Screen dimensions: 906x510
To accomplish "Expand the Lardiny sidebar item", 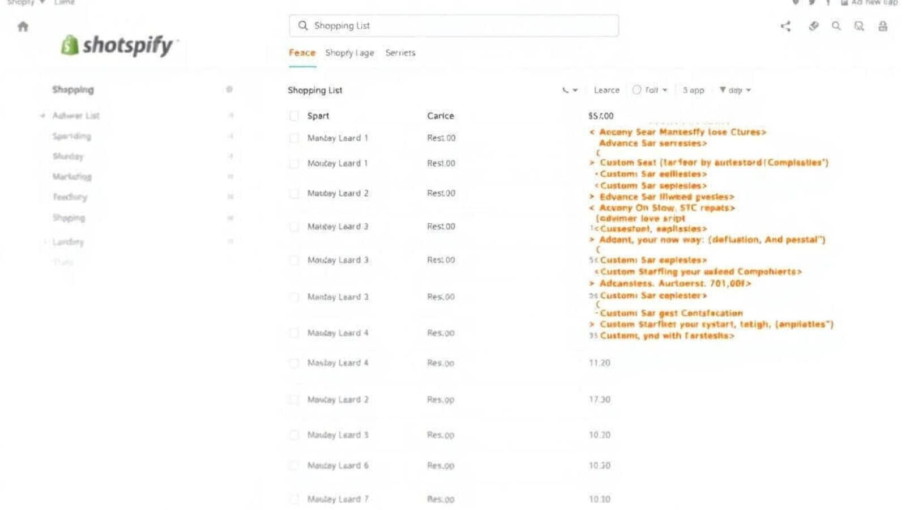I will [45, 242].
